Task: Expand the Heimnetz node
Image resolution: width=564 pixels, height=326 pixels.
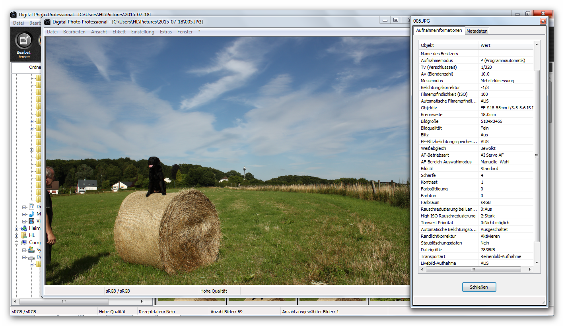Action: pos(17,229)
